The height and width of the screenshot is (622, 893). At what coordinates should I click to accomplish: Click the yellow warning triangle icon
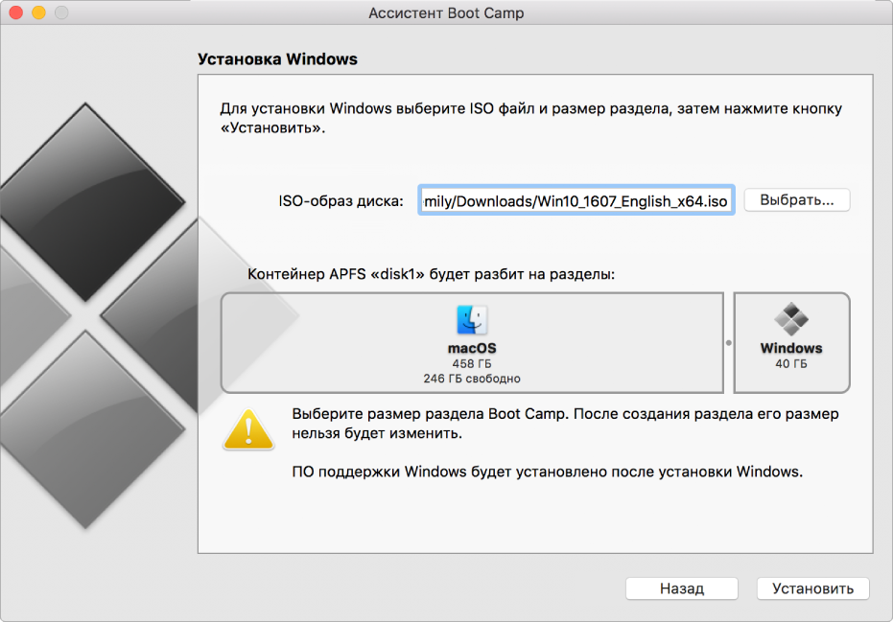[x=248, y=429]
